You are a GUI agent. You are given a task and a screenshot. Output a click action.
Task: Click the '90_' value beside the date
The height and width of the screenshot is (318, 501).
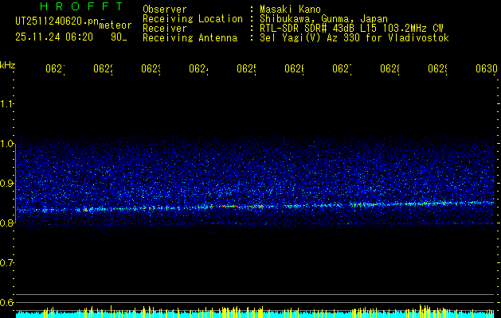pyautogui.click(x=119, y=37)
